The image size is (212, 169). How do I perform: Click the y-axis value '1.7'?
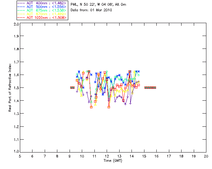click(x=16, y=62)
